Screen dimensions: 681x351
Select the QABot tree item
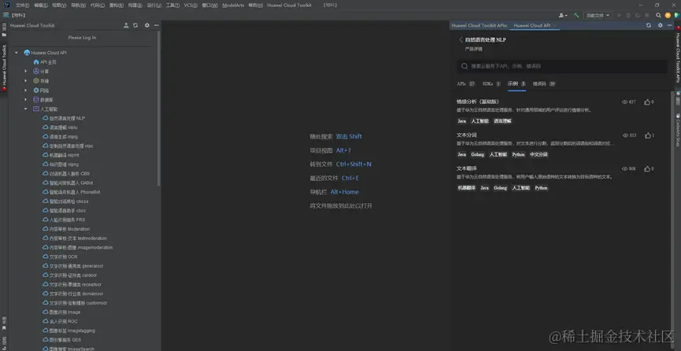[68, 183]
